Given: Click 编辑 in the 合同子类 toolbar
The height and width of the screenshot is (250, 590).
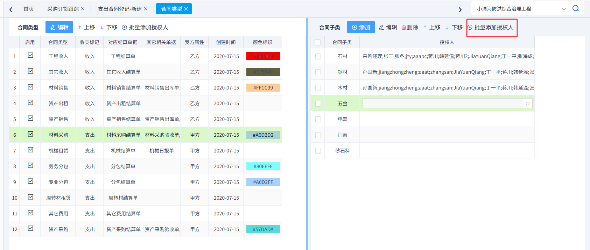Looking at the screenshot, I should tap(388, 27).
